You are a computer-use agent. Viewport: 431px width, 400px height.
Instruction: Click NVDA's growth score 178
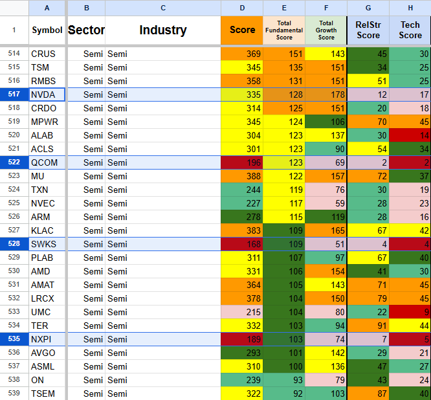pyautogui.click(x=326, y=94)
